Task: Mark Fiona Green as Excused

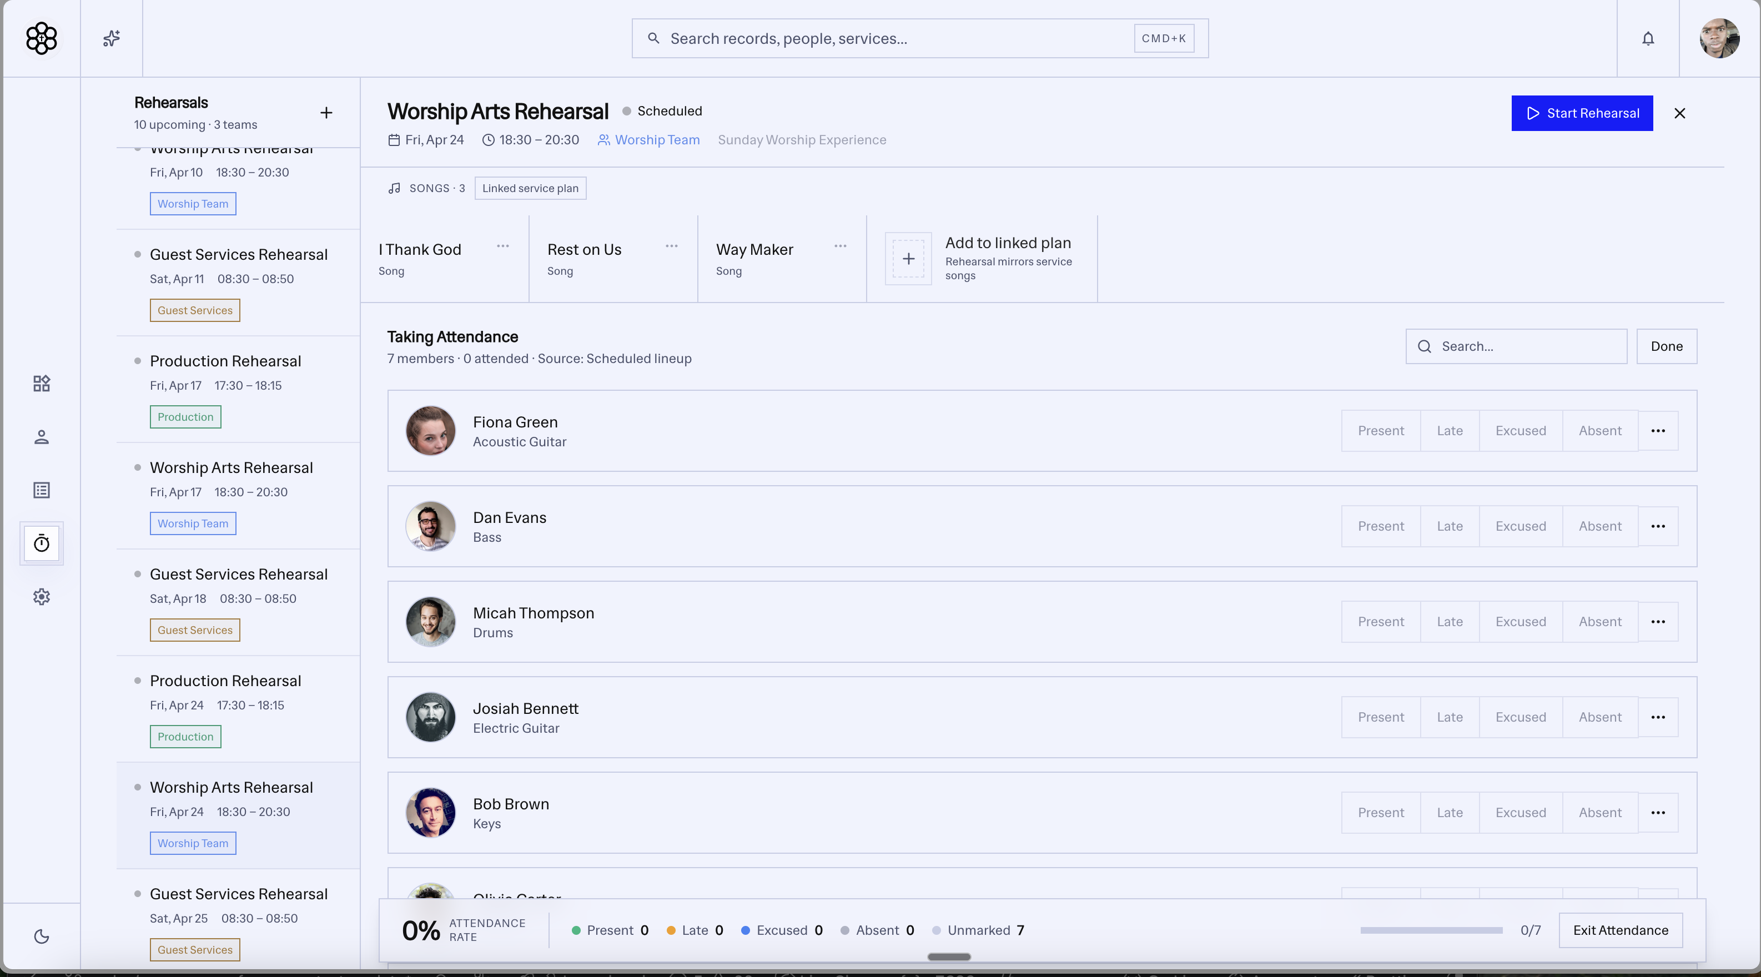Action: 1521,431
